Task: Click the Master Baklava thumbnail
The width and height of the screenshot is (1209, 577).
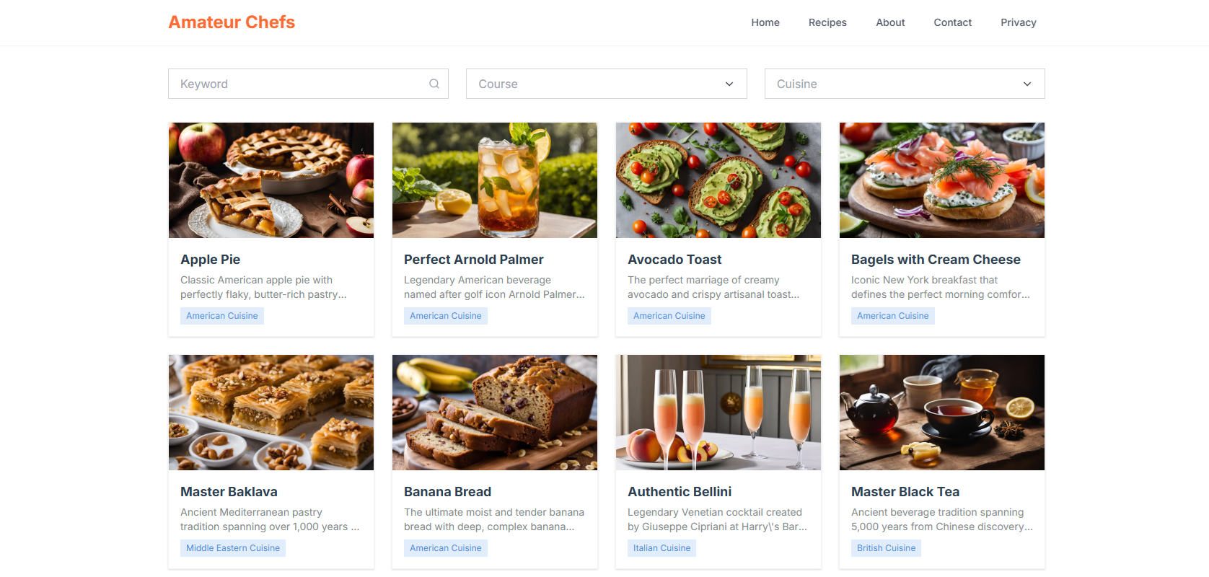Action: 271,413
